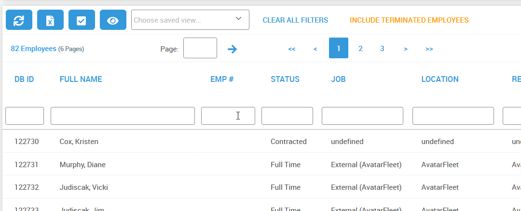The image size is (521, 211).
Task: Click Murphy, Diane's External (AvatarFleet) job cell
Action: point(366,165)
